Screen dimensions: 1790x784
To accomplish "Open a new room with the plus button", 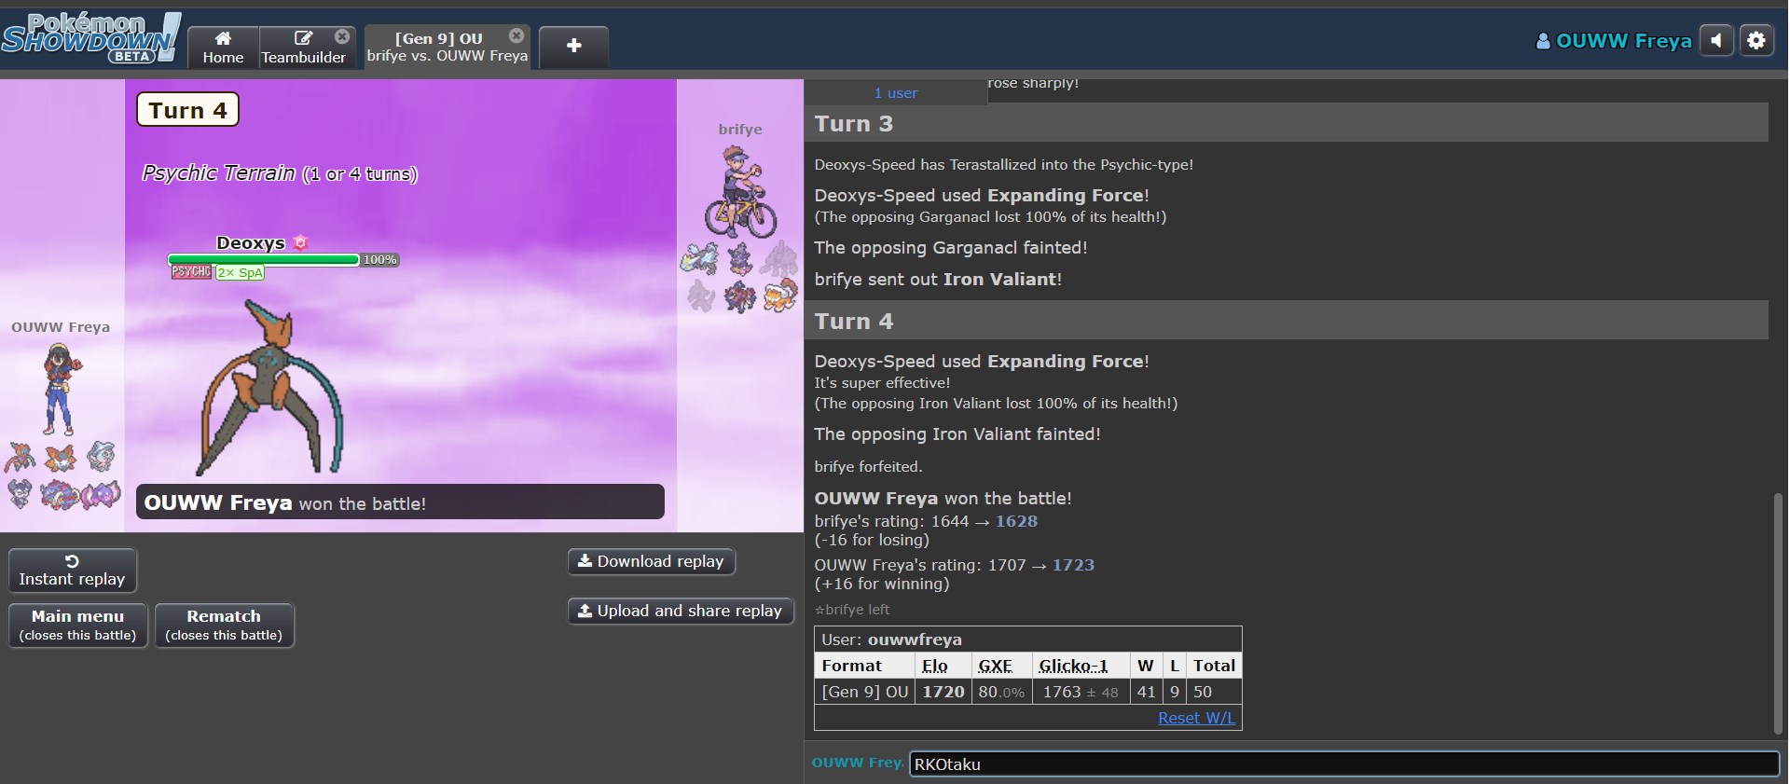I will 573,46.
